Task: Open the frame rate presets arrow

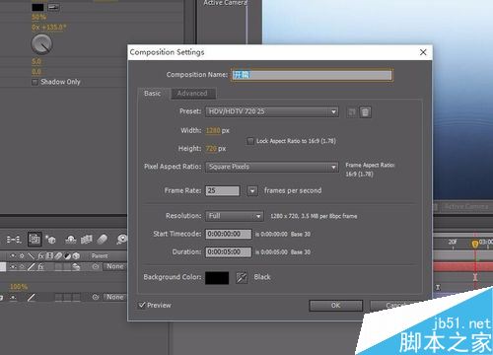Action: click(x=252, y=191)
